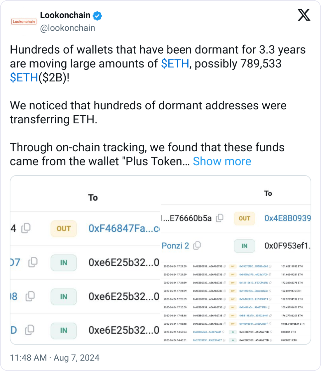The height and width of the screenshot is (371, 321).
Task: Click the copy icon beside Ponzi 2
Action: pyautogui.click(x=197, y=246)
